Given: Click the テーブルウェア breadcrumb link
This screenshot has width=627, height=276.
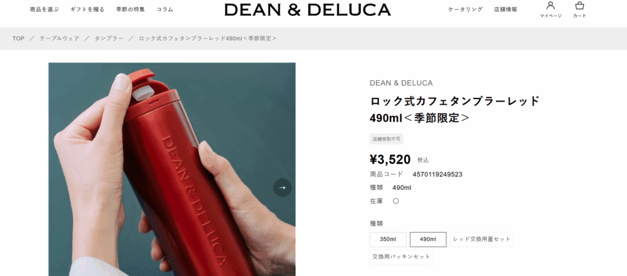Looking at the screenshot, I should (59, 39).
